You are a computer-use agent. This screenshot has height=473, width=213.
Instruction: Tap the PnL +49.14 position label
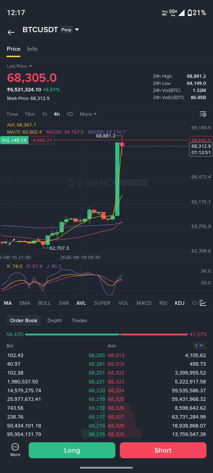click(14, 140)
